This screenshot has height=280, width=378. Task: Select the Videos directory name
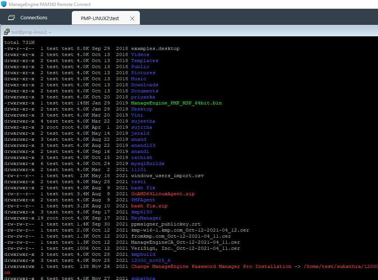click(x=140, y=54)
